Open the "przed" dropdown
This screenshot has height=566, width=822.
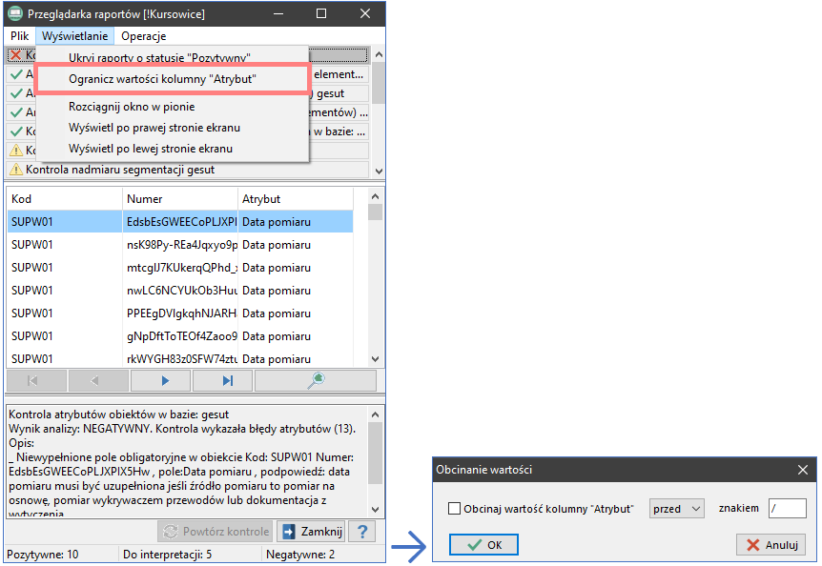pyautogui.click(x=676, y=509)
